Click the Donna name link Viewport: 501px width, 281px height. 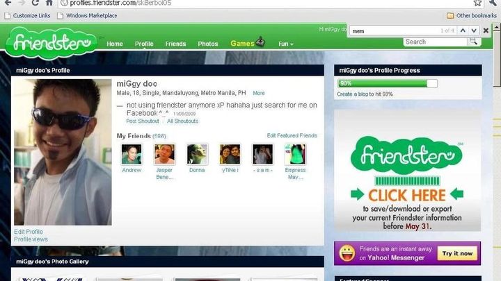197,170
